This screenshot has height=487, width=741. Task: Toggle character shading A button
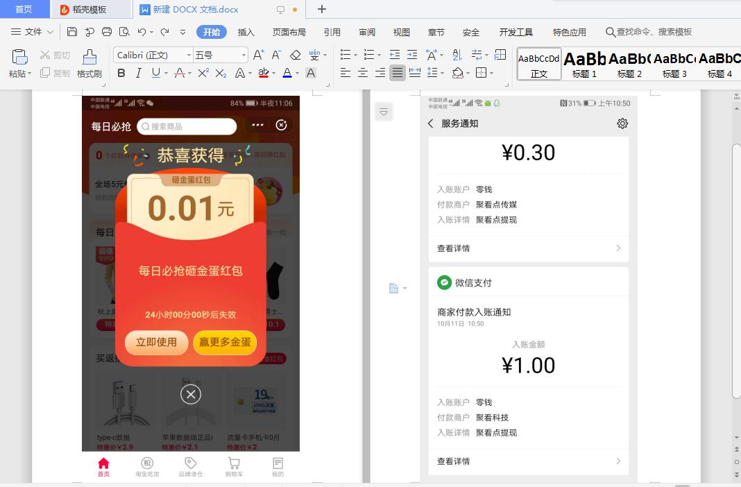310,73
